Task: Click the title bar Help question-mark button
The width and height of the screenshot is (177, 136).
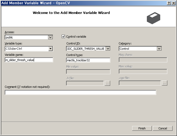Action: [169, 3]
